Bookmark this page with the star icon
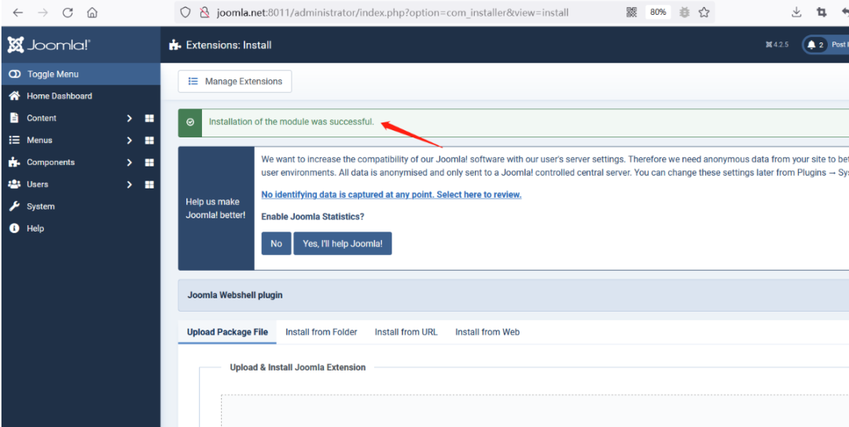This screenshot has width=849, height=427. [x=704, y=12]
